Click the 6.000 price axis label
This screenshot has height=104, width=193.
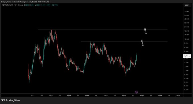tap(186, 47)
